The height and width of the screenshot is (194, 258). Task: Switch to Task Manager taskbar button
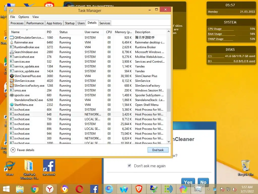click(x=198, y=189)
